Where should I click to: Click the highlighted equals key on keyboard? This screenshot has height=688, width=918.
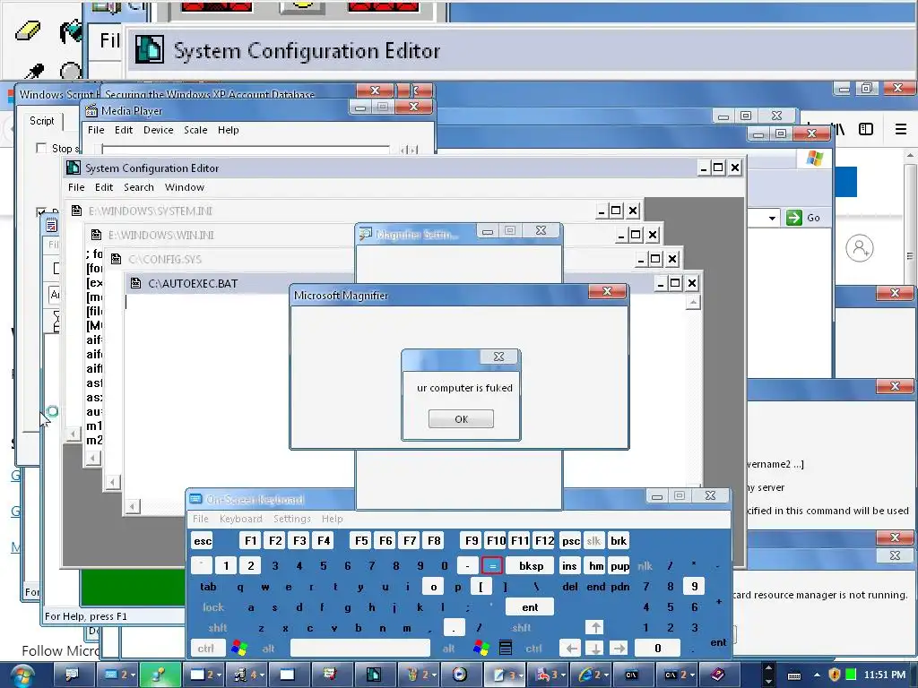tap(492, 566)
